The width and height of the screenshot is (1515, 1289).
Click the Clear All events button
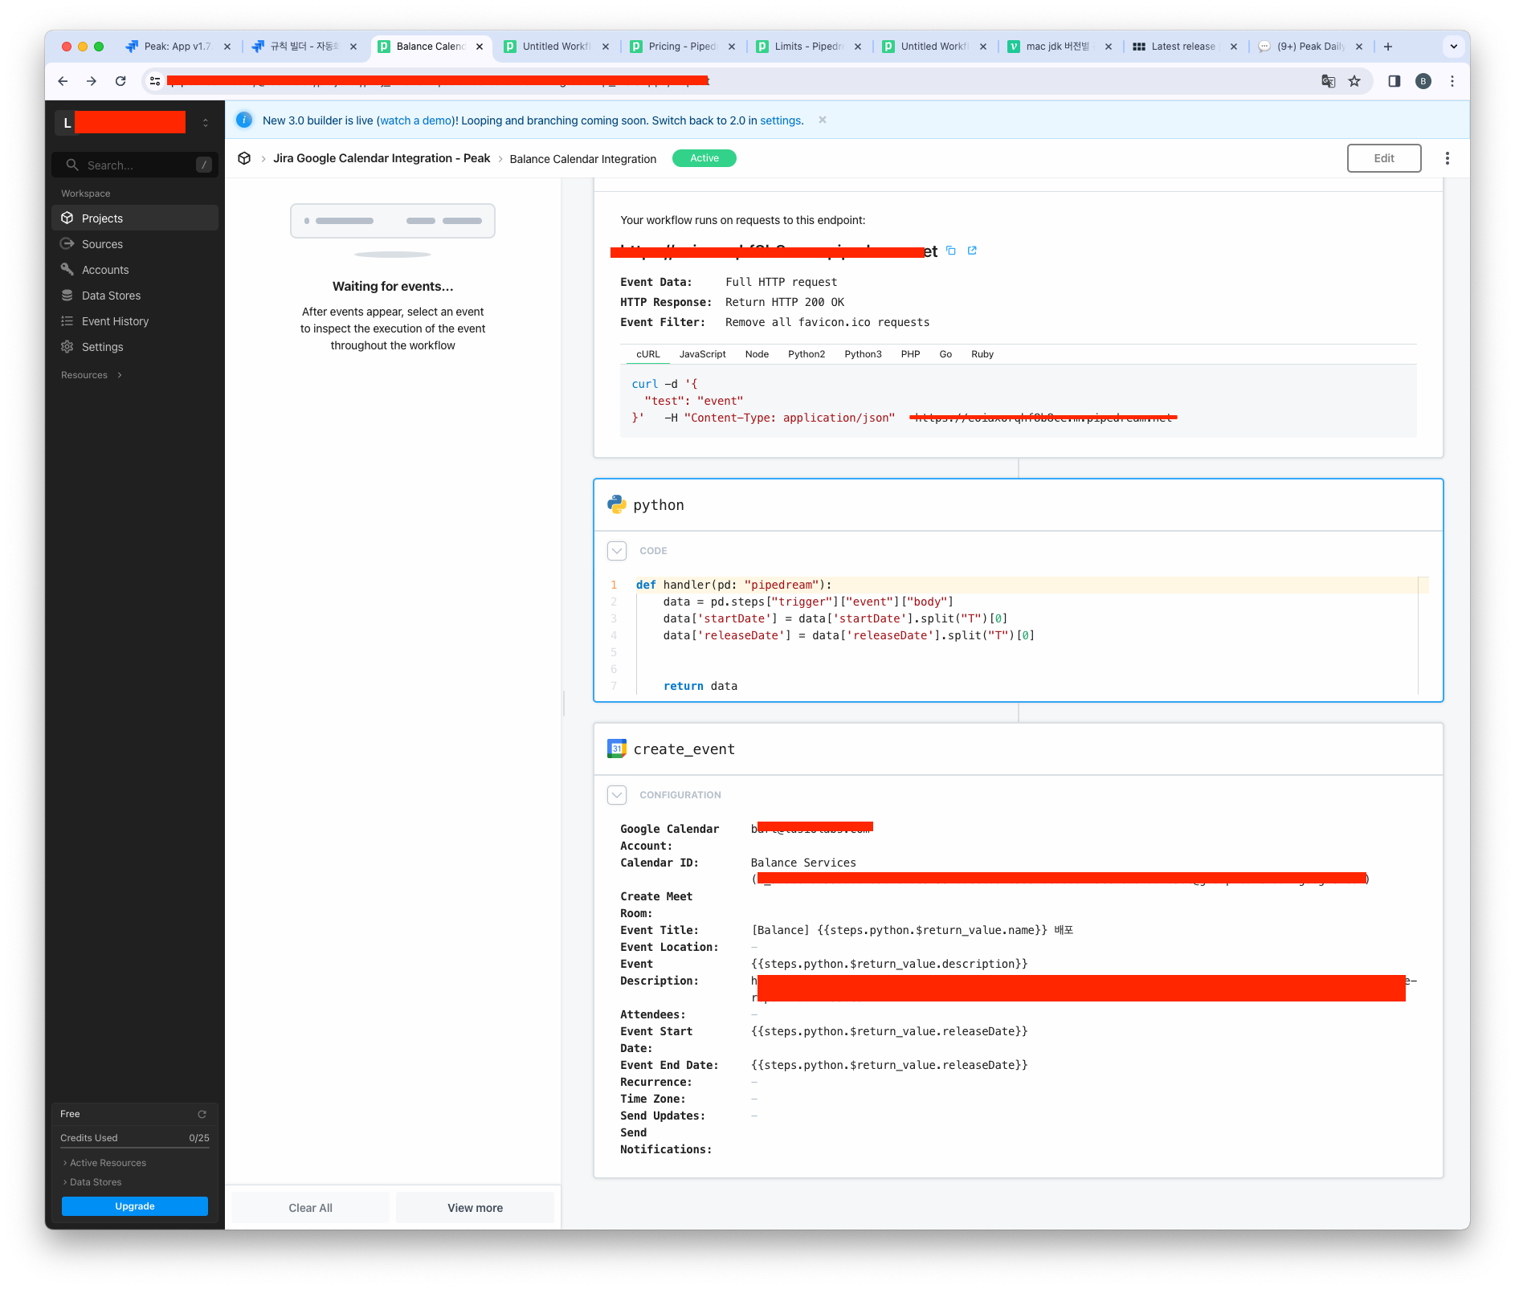310,1208
